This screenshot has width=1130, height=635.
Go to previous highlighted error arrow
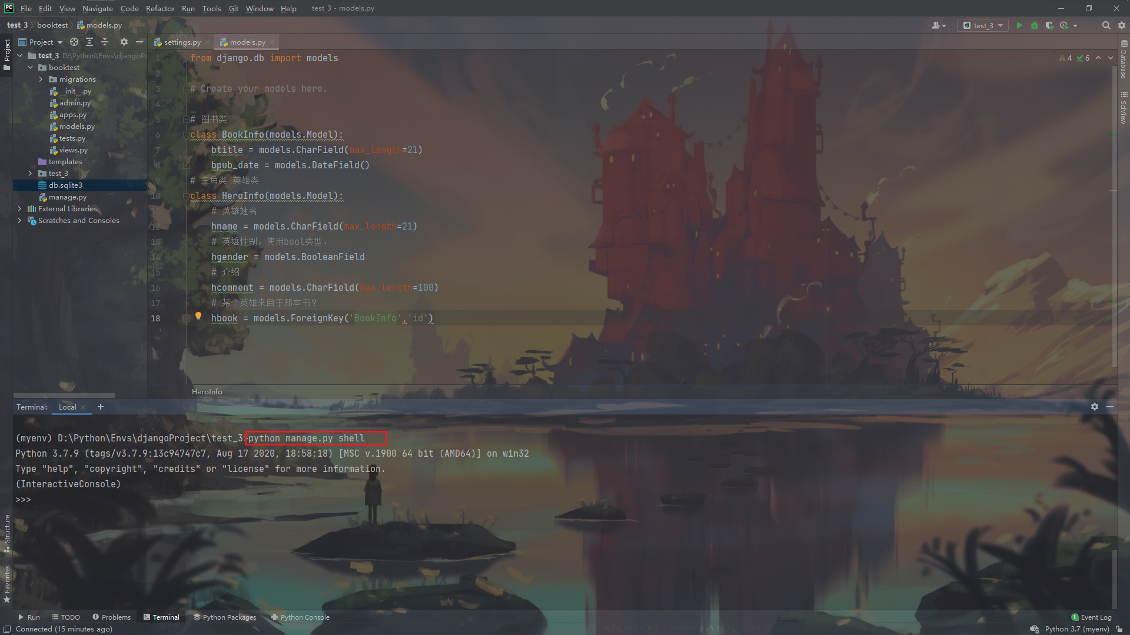coord(1098,58)
